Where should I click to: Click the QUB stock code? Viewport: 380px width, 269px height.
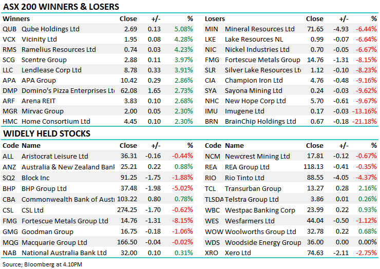(9, 29)
